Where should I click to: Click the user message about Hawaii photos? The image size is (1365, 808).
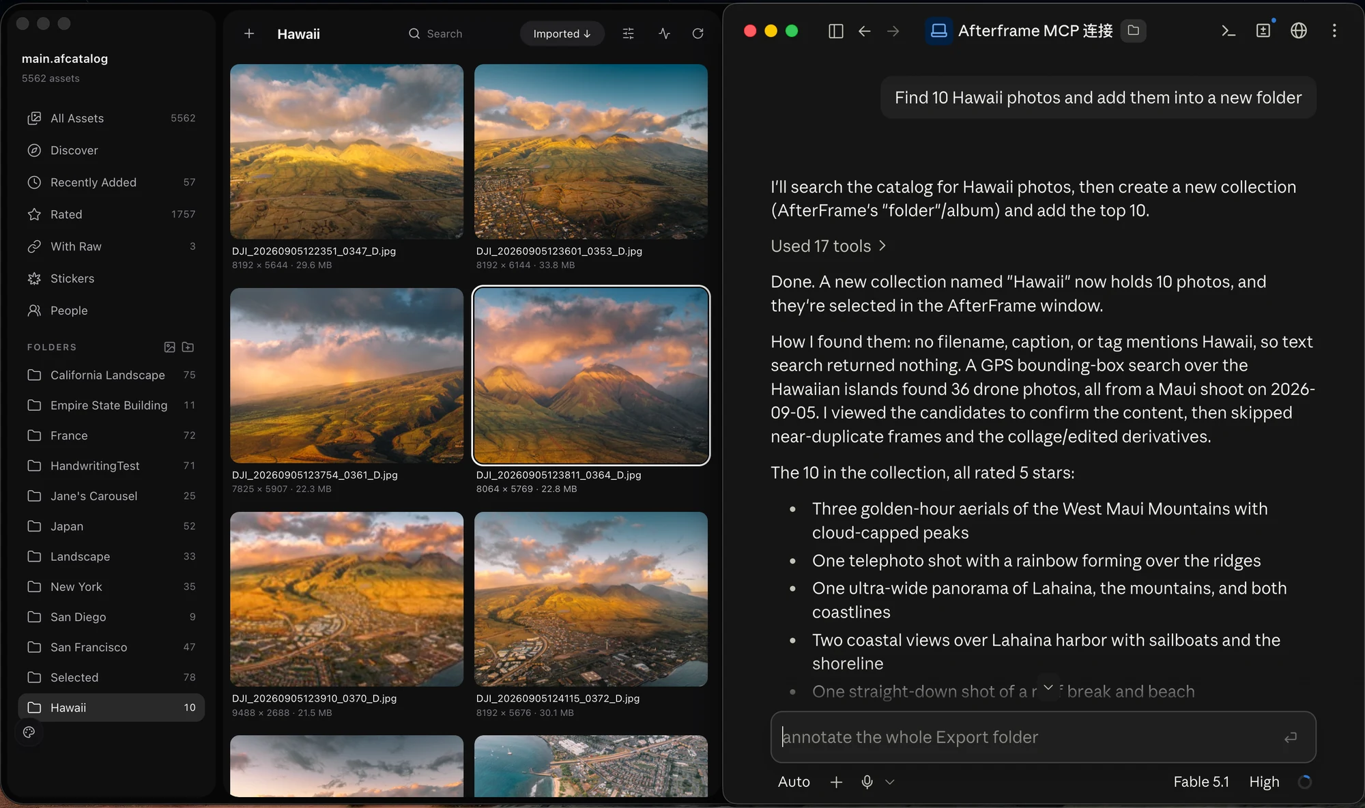pos(1098,98)
